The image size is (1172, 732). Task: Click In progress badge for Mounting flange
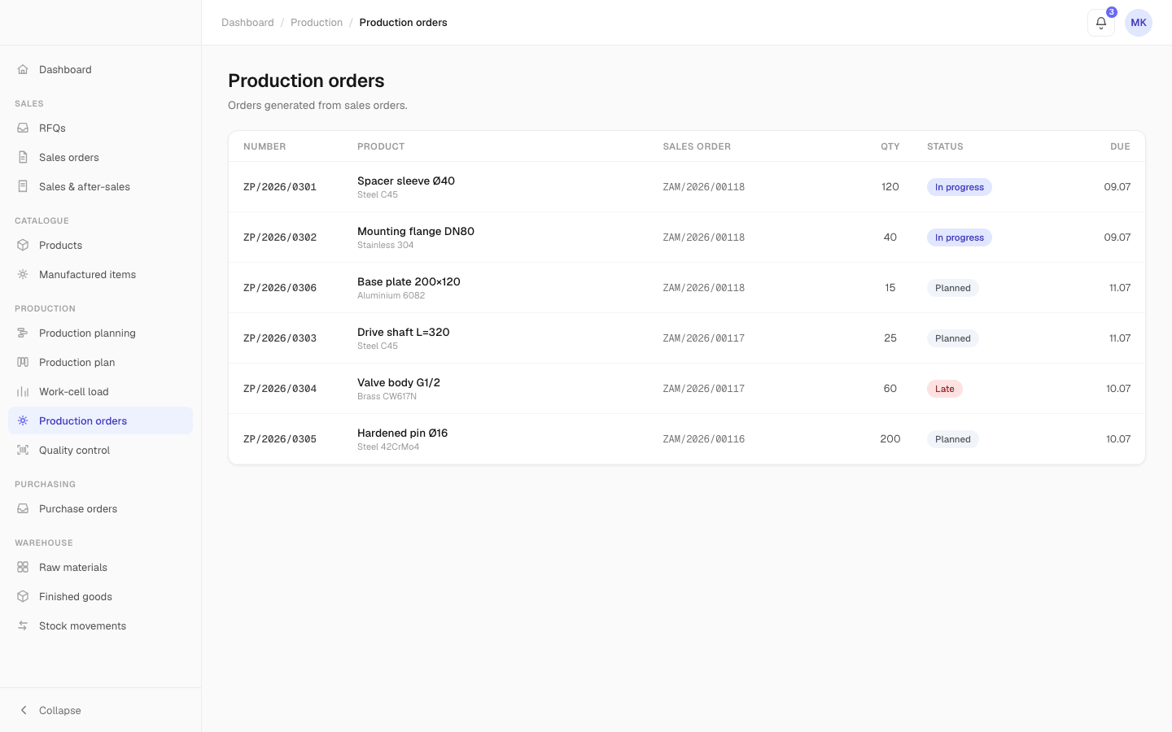960,237
